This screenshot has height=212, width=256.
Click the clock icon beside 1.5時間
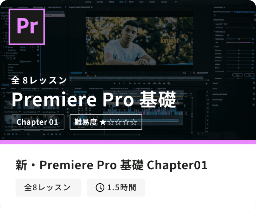point(100,187)
